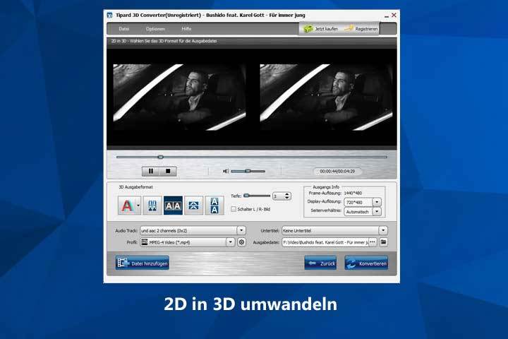Expand the Display-Auflösung dropdown

pyautogui.click(x=376, y=202)
